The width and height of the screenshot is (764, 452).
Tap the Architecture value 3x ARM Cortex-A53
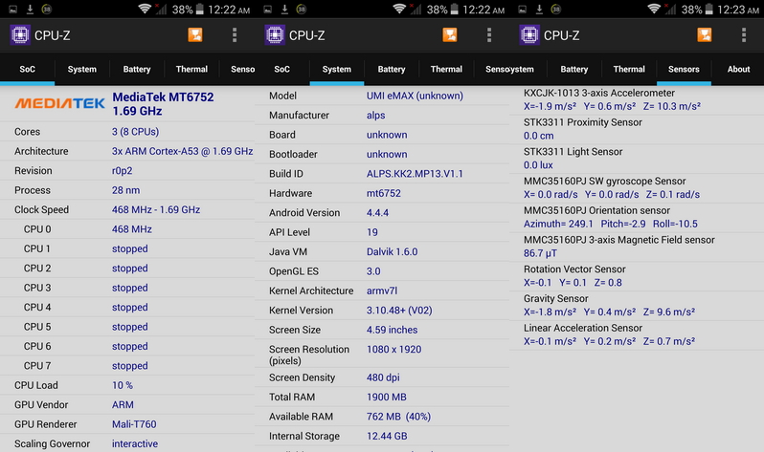click(182, 151)
